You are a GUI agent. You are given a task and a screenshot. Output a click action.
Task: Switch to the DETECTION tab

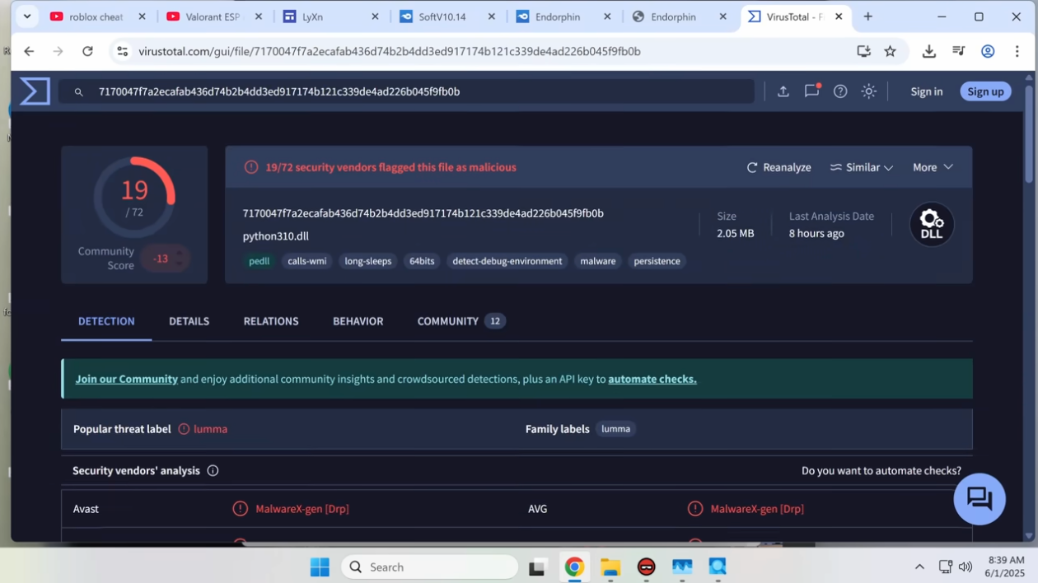coord(106,321)
